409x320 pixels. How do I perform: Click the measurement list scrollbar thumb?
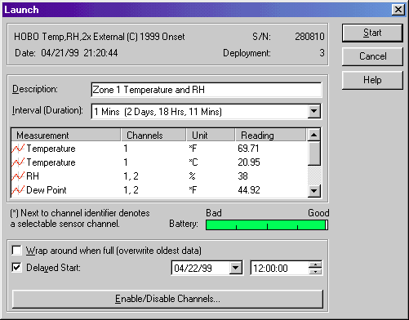tap(313, 153)
